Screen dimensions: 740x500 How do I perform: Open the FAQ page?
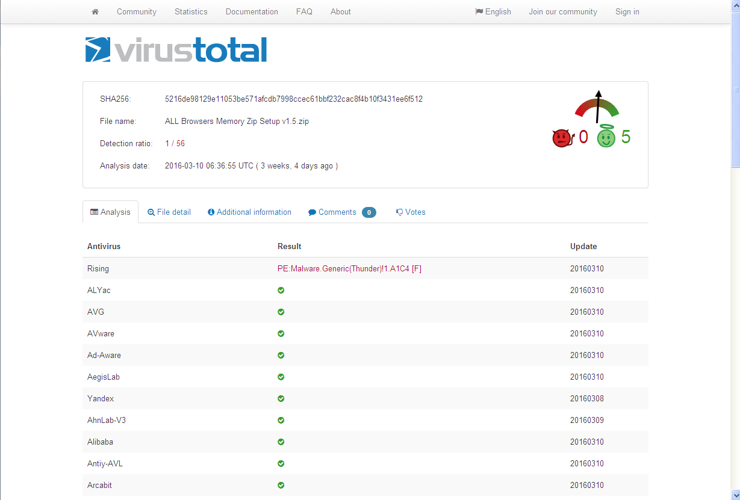coord(304,11)
